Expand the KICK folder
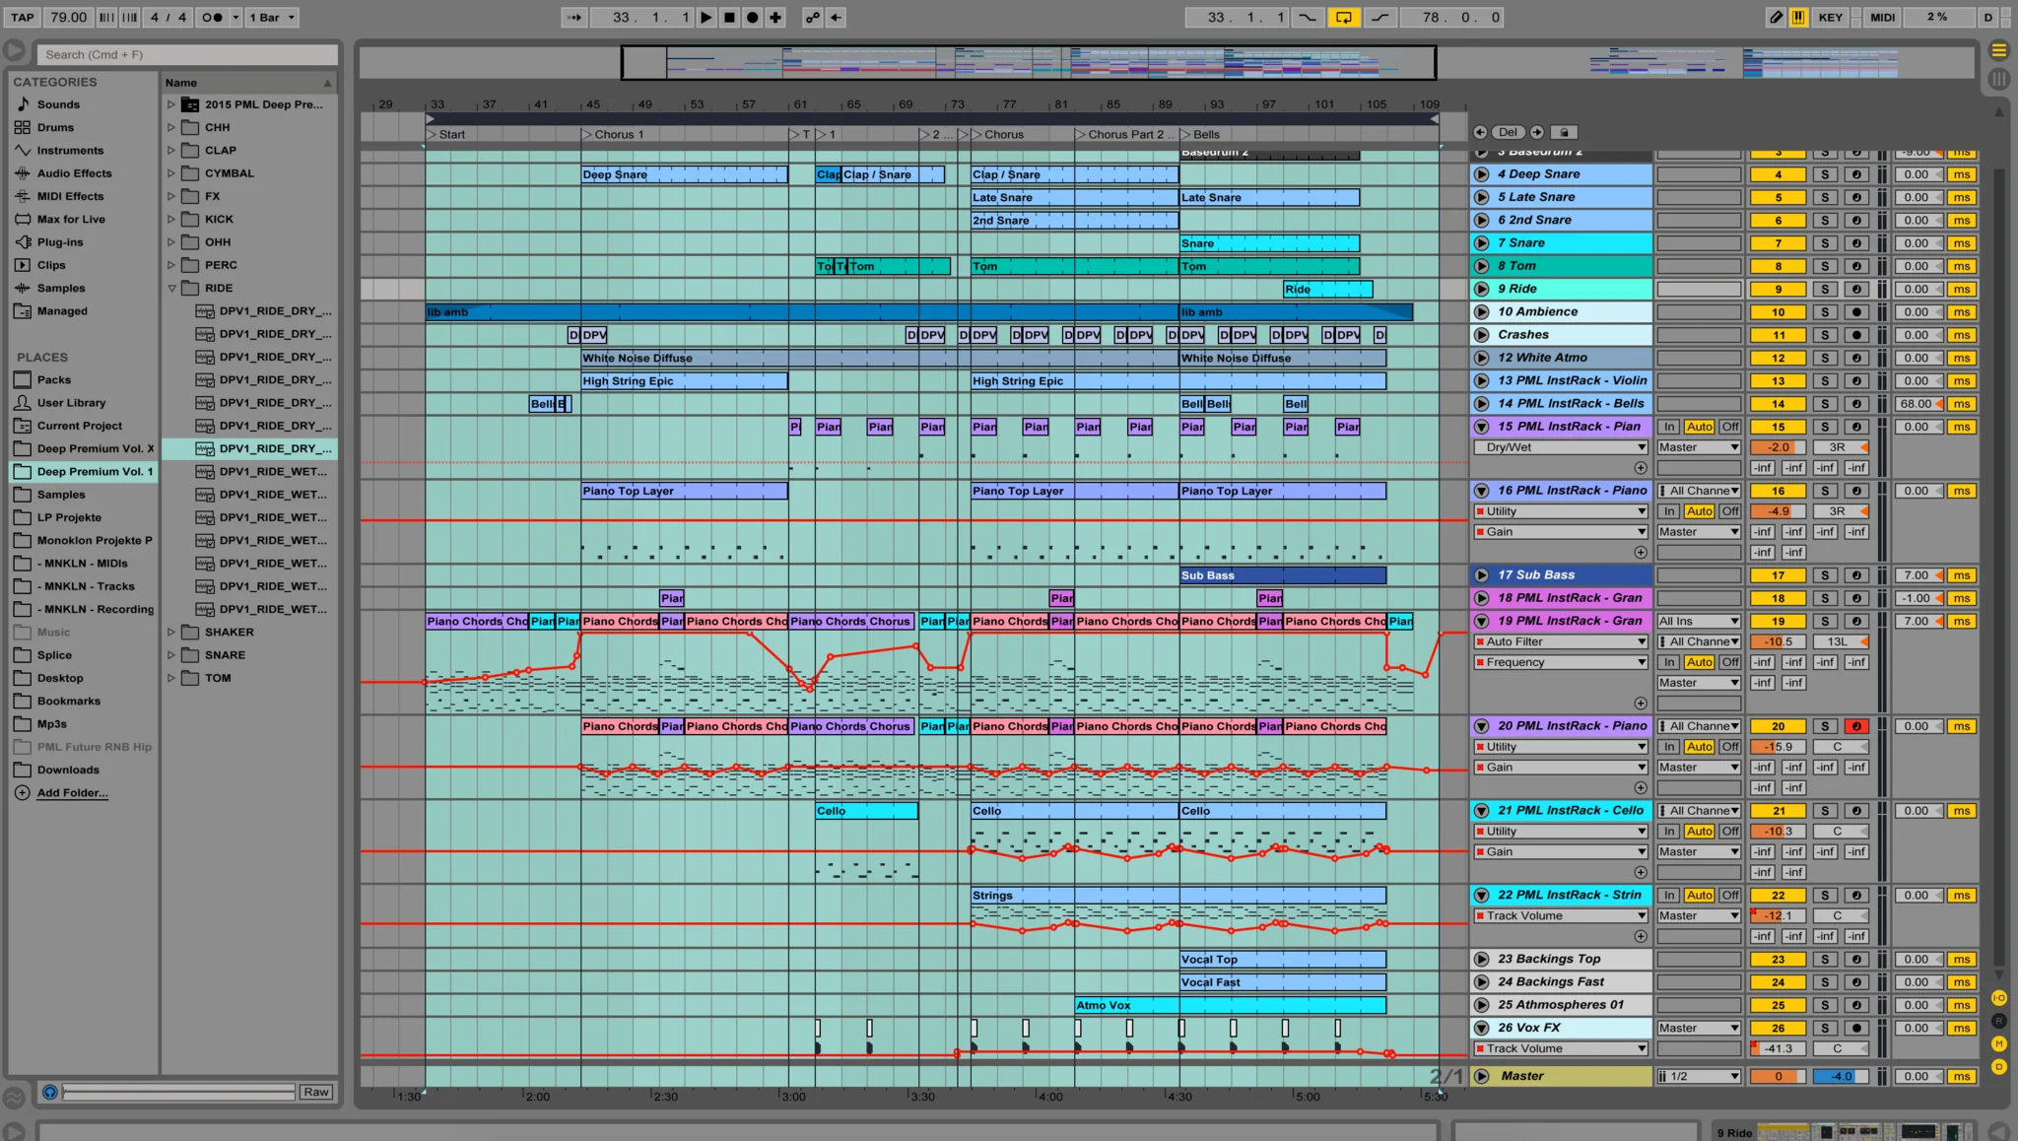This screenshot has width=2018, height=1141. [170, 219]
